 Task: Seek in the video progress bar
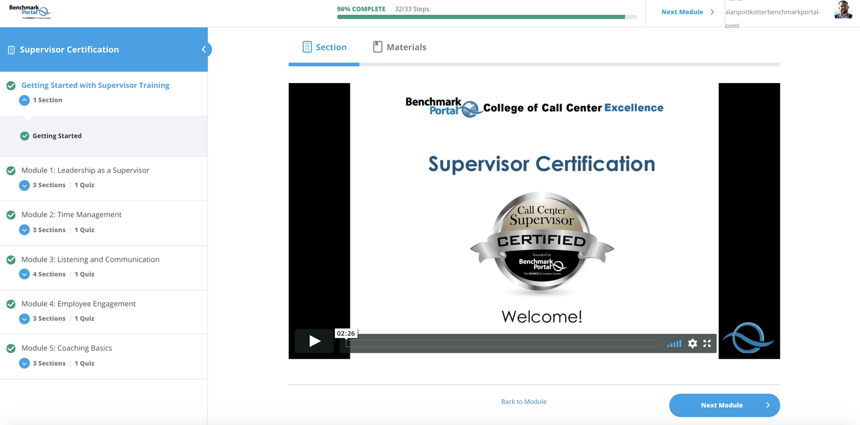tap(503, 344)
